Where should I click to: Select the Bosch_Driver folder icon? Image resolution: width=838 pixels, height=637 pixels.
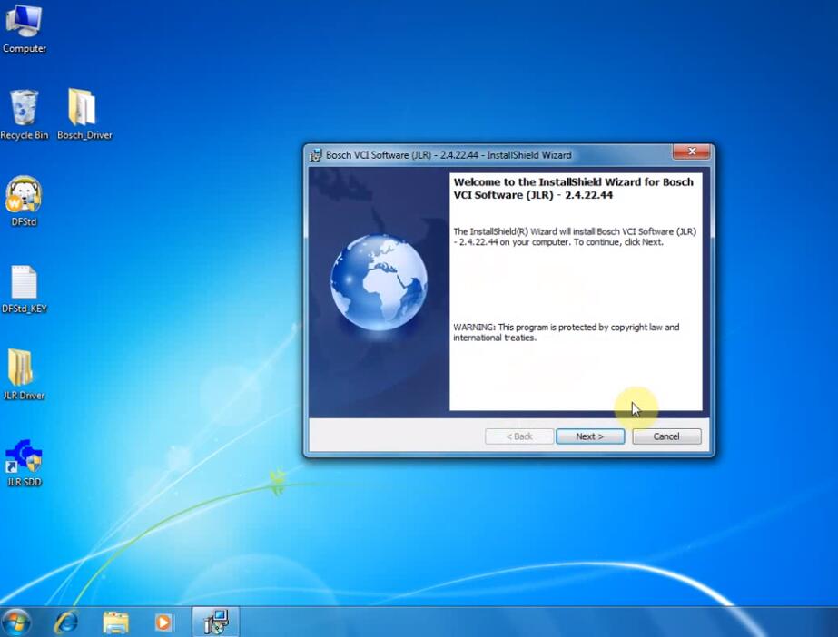84,114
